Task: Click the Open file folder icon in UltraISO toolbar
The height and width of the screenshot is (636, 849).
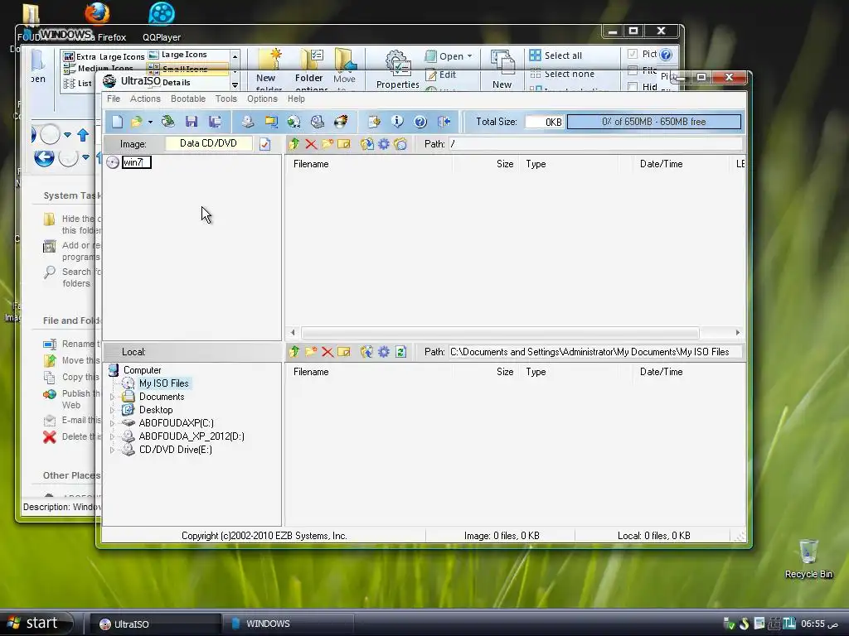Action: [x=137, y=122]
